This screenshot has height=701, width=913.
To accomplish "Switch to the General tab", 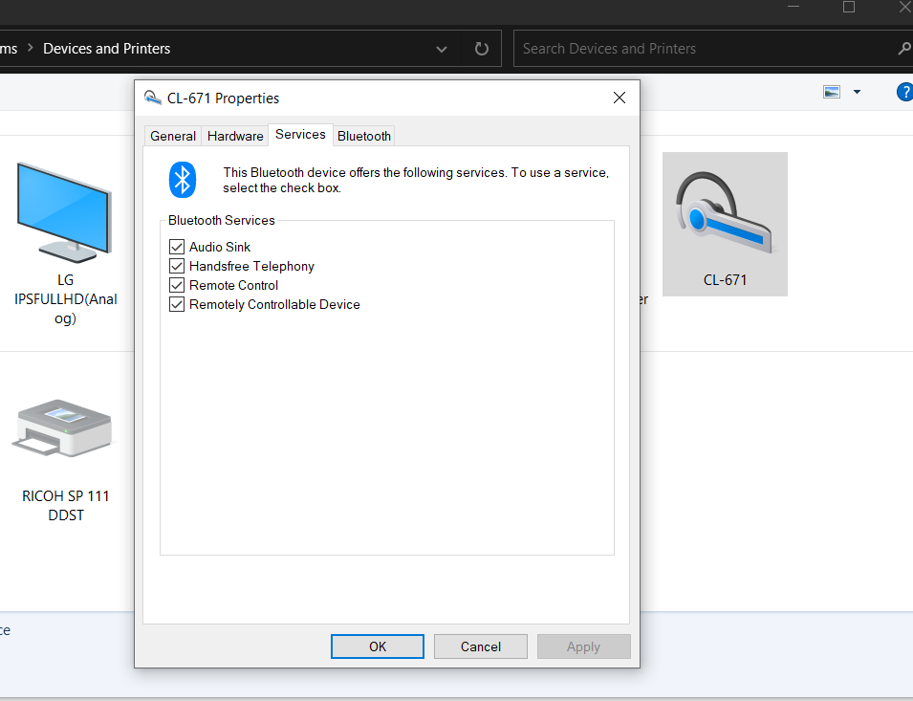I will [172, 136].
